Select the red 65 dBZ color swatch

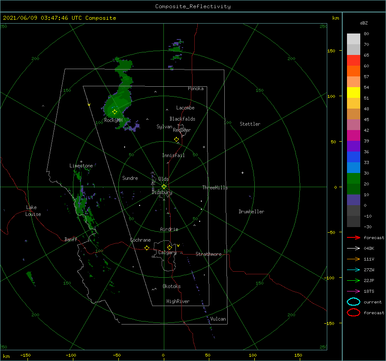353,60
